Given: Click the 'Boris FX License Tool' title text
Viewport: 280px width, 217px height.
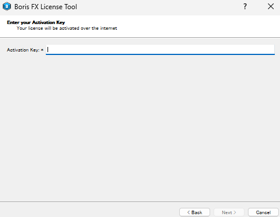Looking at the screenshot, I should pos(46,7).
